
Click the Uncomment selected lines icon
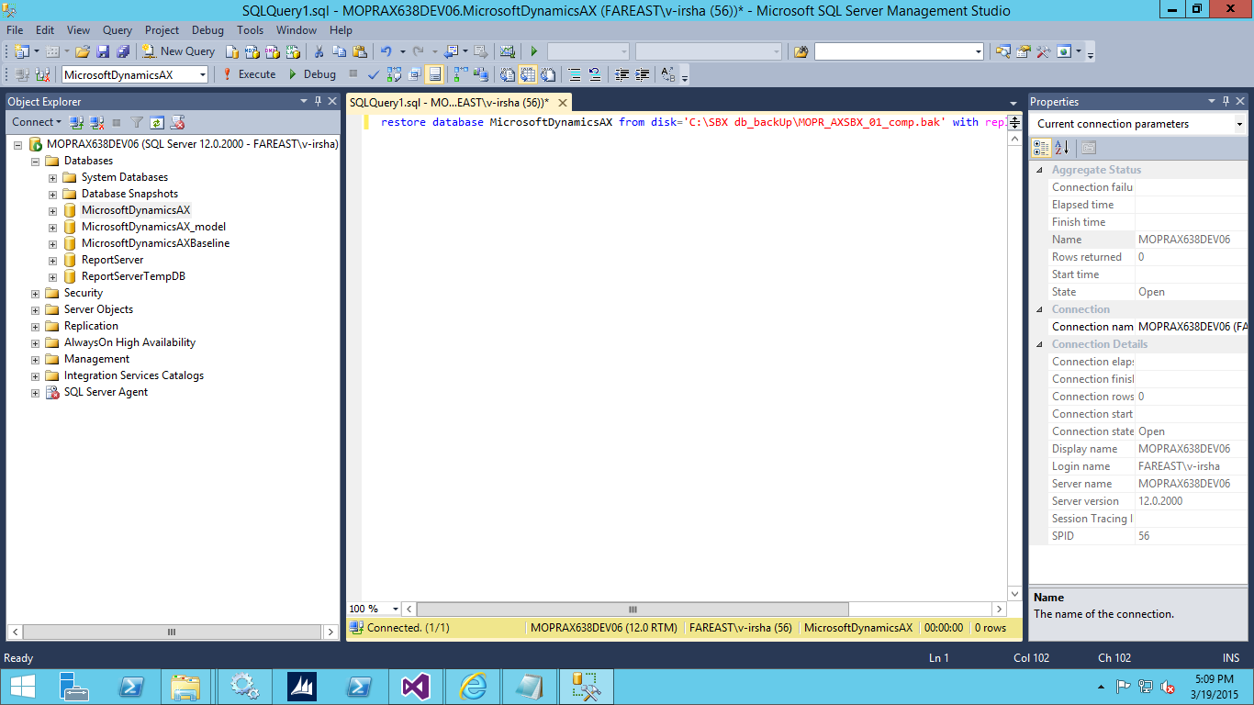click(595, 74)
